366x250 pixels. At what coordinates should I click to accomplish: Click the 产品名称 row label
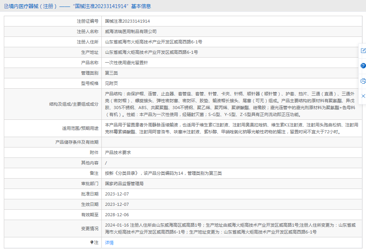pyautogui.click(x=90, y=63)
